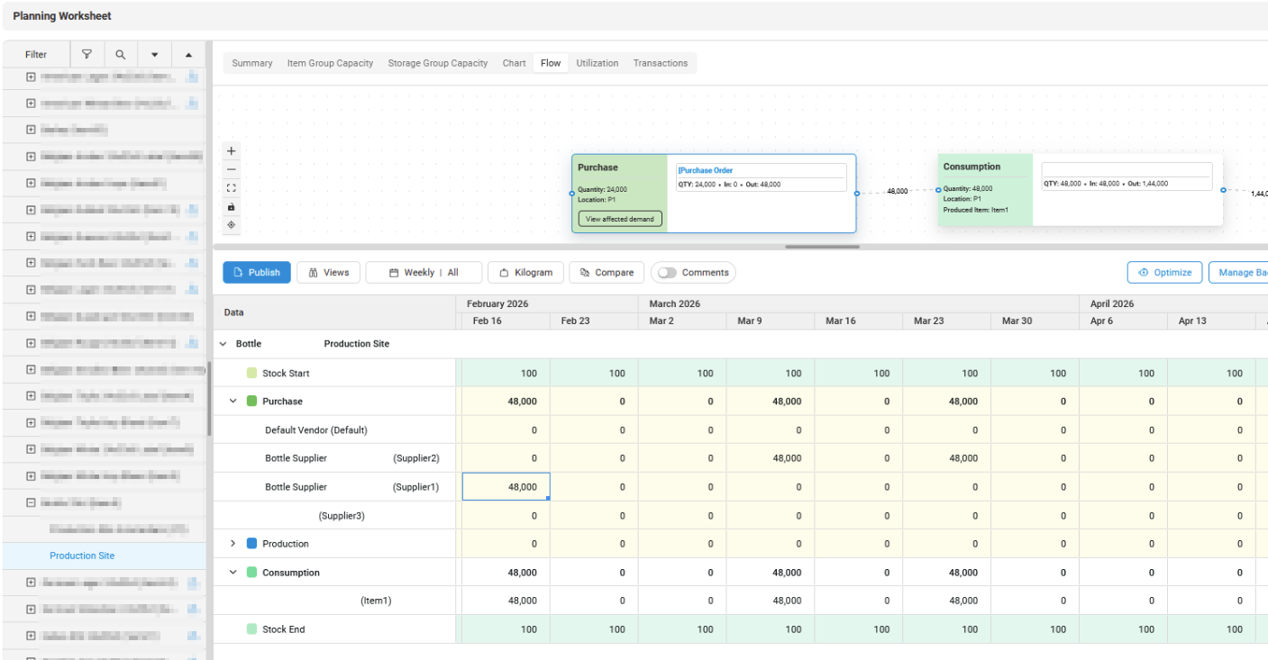Screen dimensions: 1268x660
Task: Toggle the Comments switch on
Action: tap(668, 273)
